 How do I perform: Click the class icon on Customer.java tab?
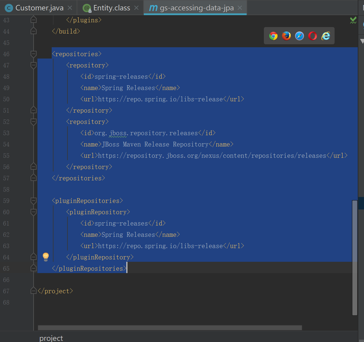9,8
